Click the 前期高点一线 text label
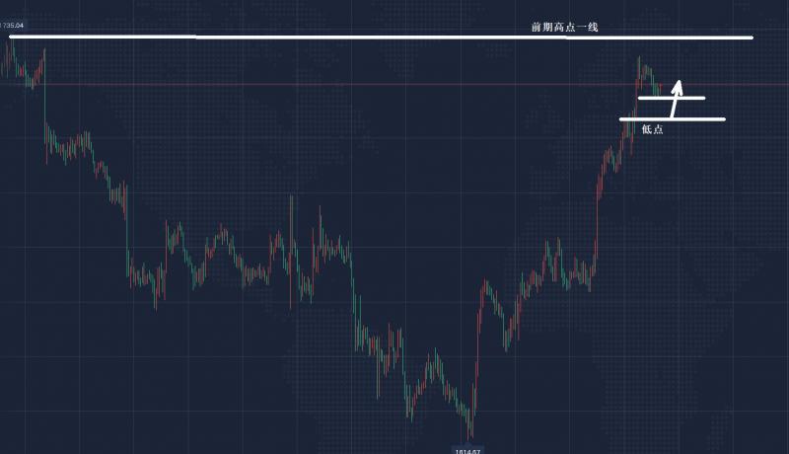 (564, 28)
